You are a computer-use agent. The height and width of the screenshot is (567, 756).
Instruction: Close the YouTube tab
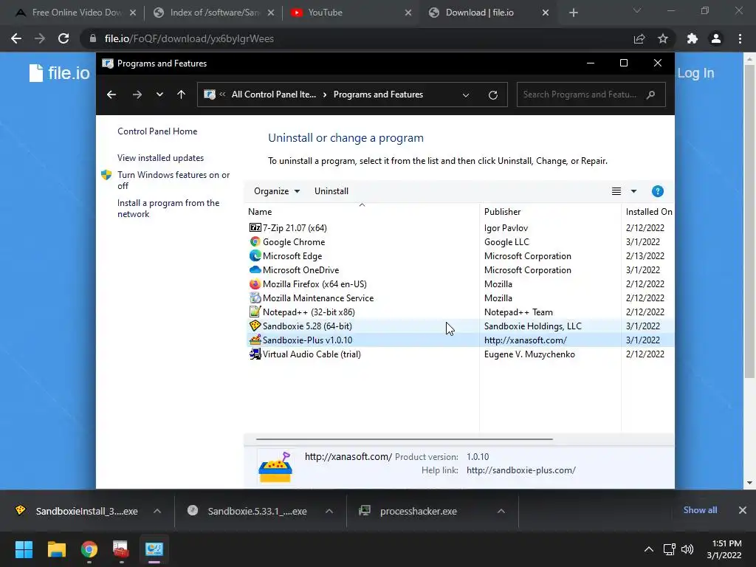(408, 13)
